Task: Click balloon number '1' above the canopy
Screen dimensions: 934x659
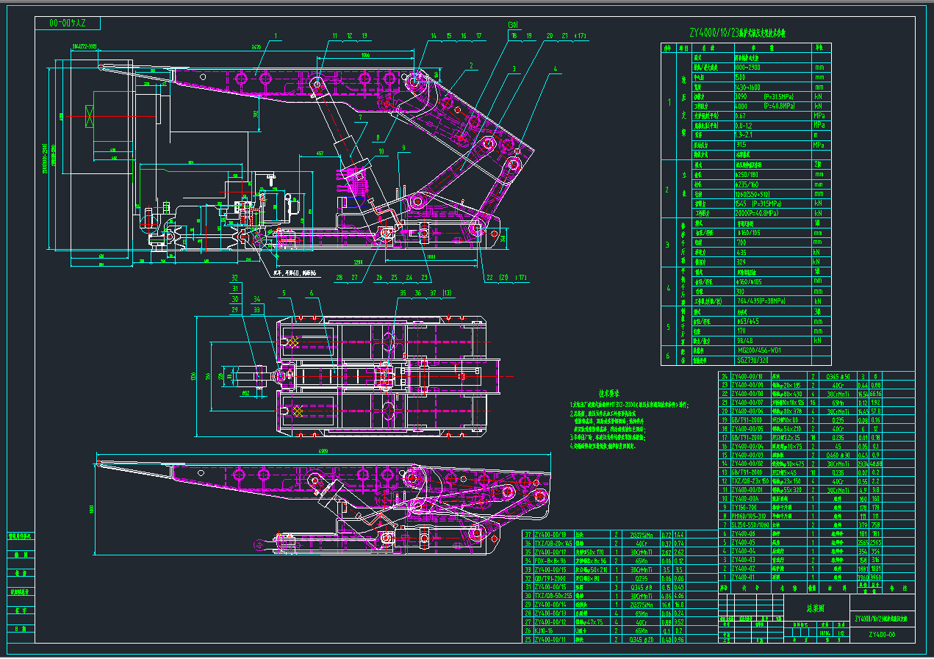Action: tap(276, 35)
